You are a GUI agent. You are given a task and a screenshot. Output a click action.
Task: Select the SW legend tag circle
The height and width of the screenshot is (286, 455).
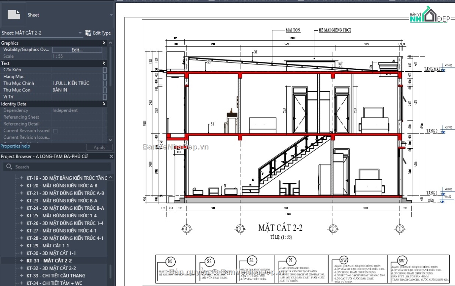click(402, 261)
